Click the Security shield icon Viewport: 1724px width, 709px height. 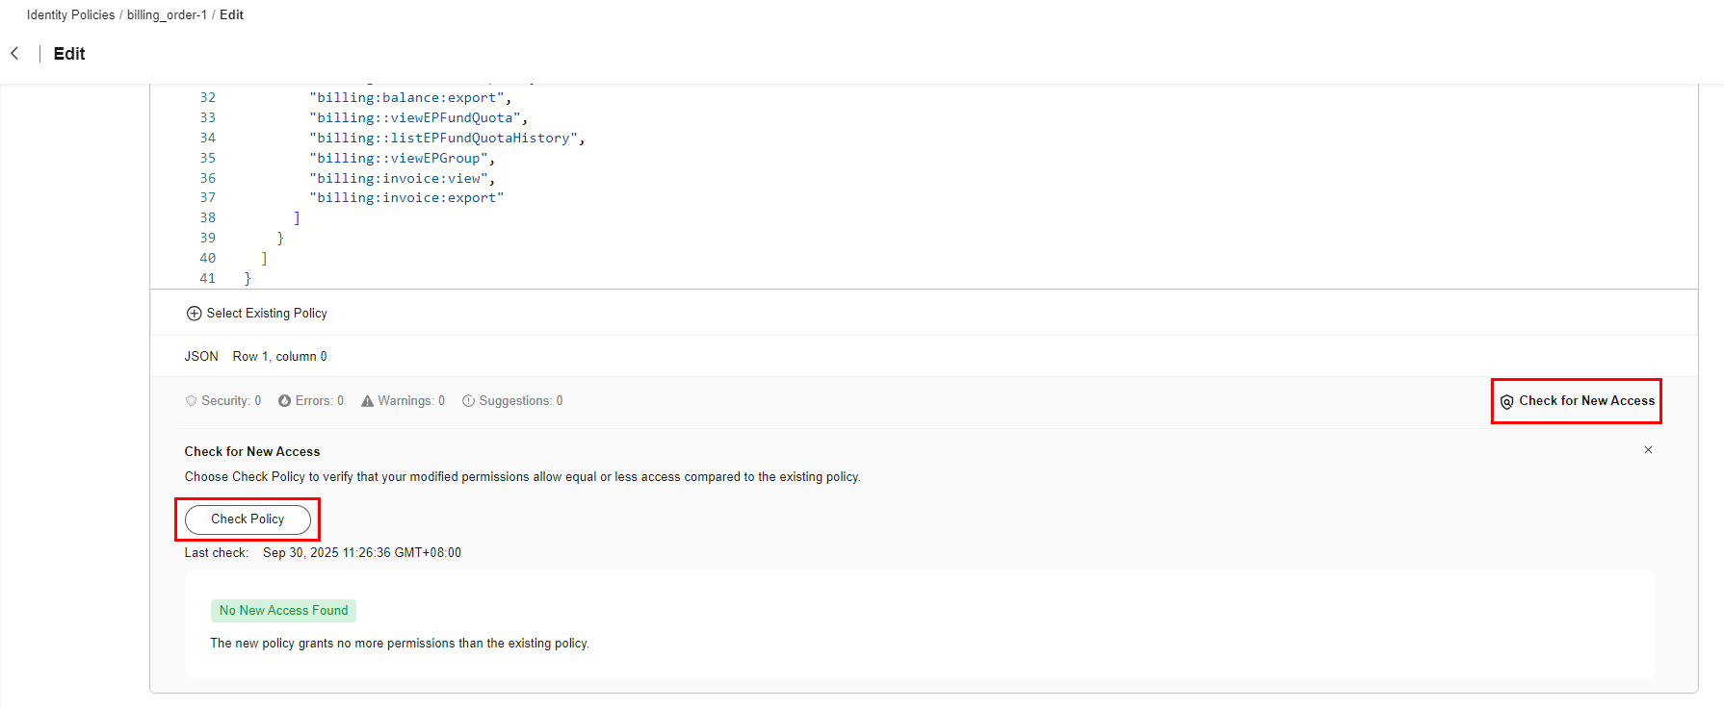(191, 401)
